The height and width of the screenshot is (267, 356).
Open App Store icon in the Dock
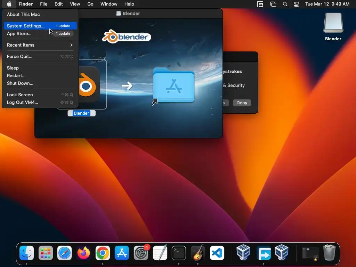coord(122,253)
